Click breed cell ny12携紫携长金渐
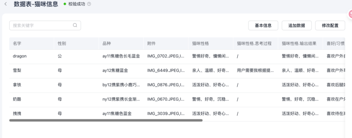The height and width of the screenshot is (138, 352). coord(121,99)
